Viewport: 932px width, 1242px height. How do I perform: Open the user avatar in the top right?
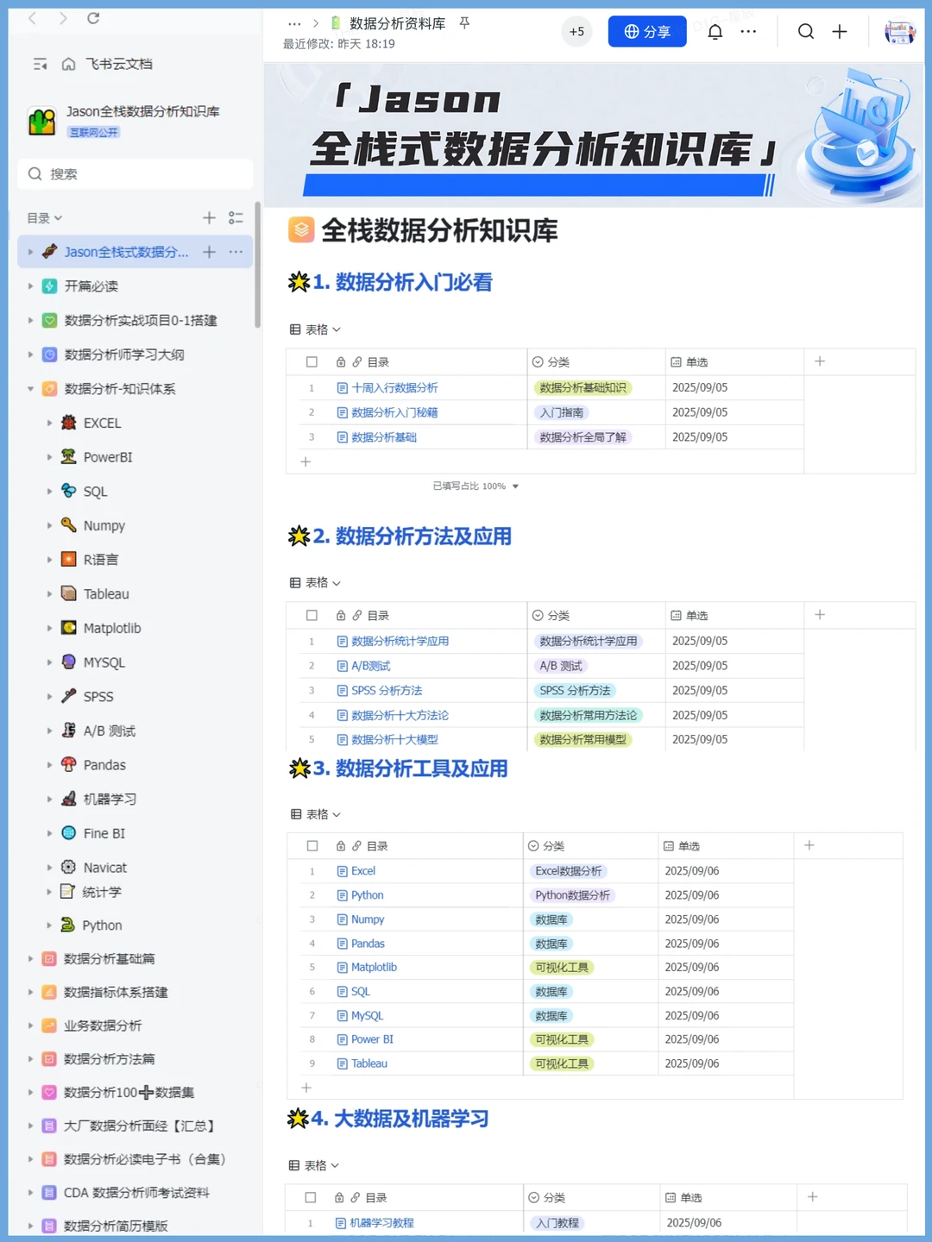tap(900, 32)
